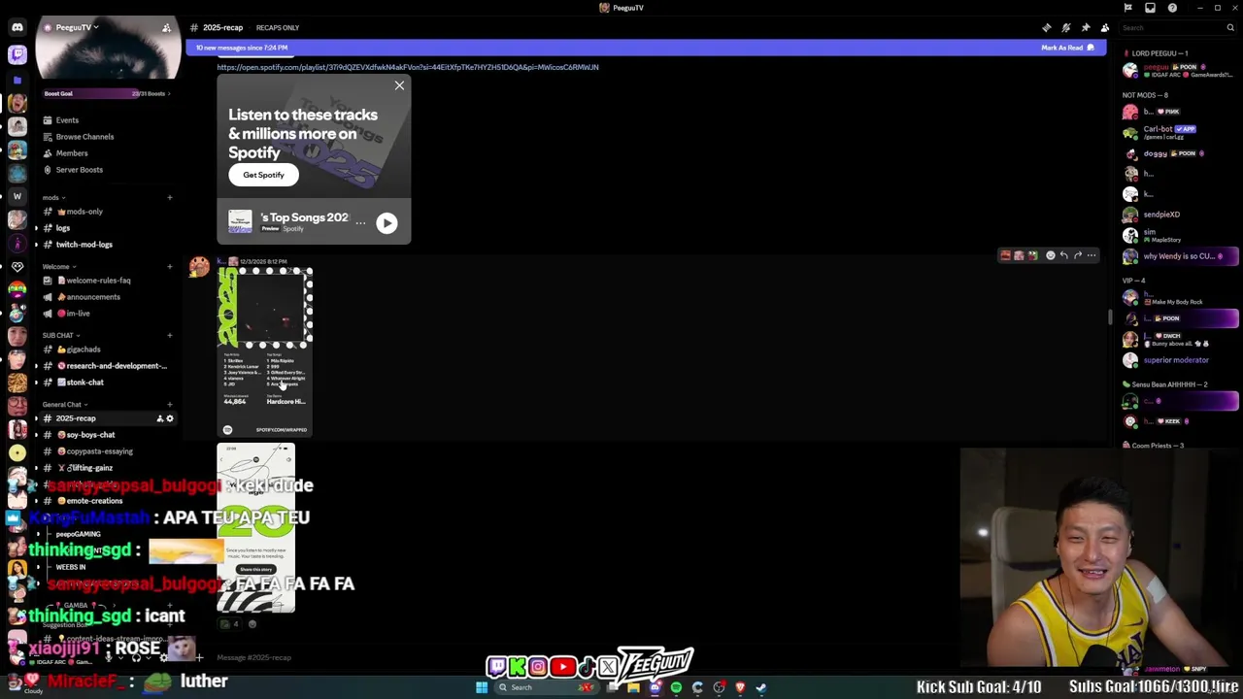
Task: Edit 2025-recap channel settings gear
Action: pos(170,418)
